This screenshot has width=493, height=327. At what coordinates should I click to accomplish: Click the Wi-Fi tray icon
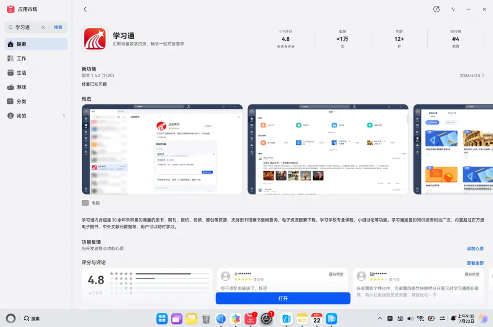coord(420,318)
